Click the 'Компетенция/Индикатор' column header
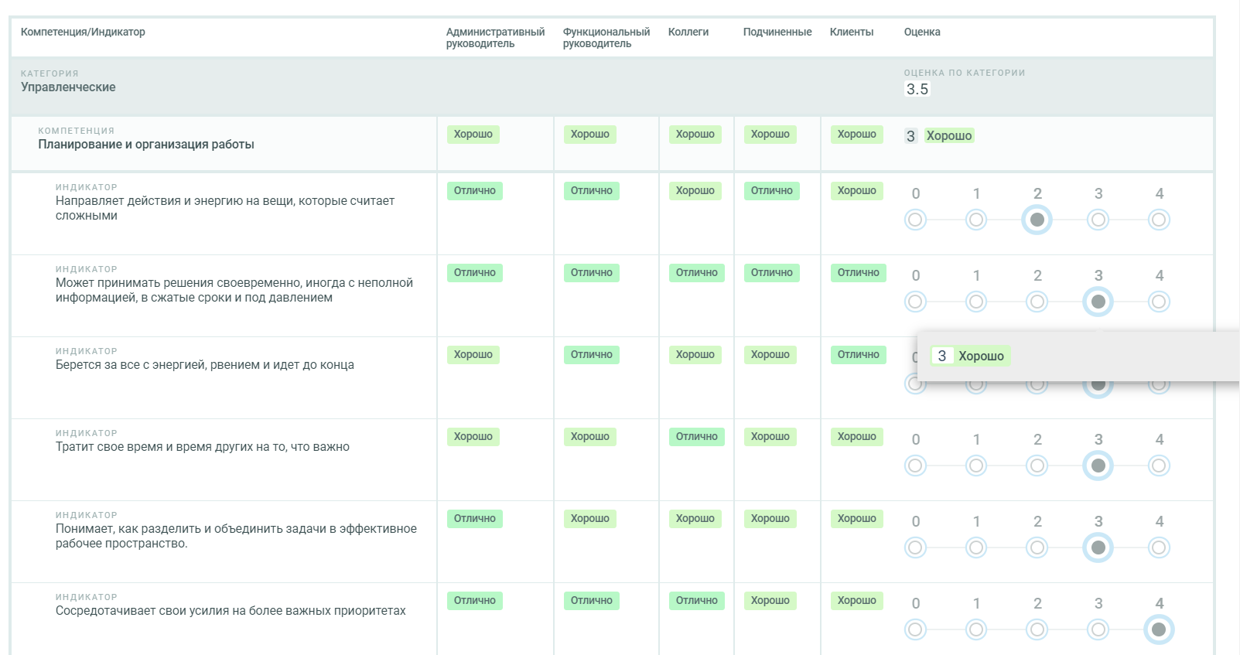Viewport: 1240px width, 655px height. (83, 32)
